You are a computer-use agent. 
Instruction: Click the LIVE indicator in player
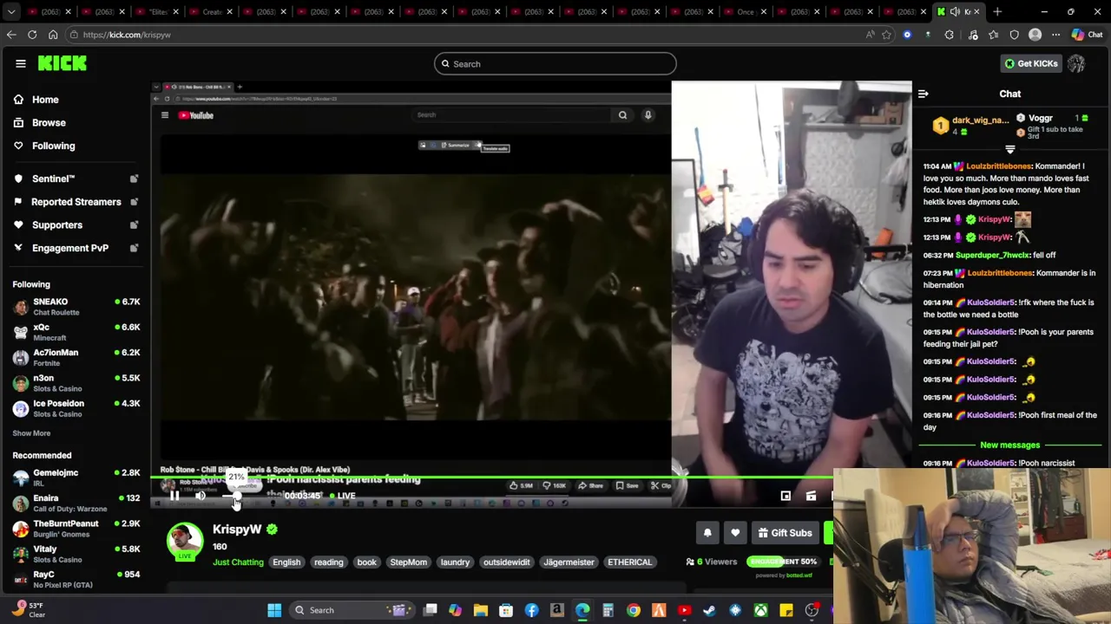click(342, 496)
